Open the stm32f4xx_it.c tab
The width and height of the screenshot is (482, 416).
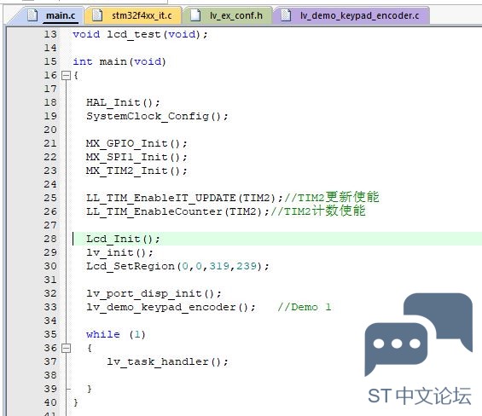(133, 15)
